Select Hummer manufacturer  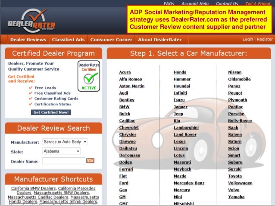(x=182, y=79)
